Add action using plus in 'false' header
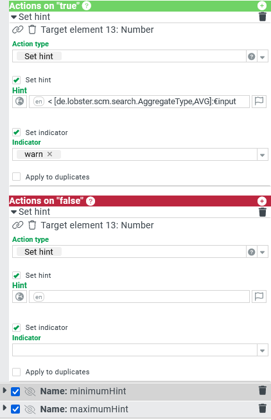 coord(262,201)
